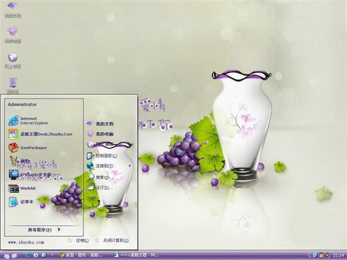
Task: Open the Paint (画图) Start menu entry
Action: (20, 161)
